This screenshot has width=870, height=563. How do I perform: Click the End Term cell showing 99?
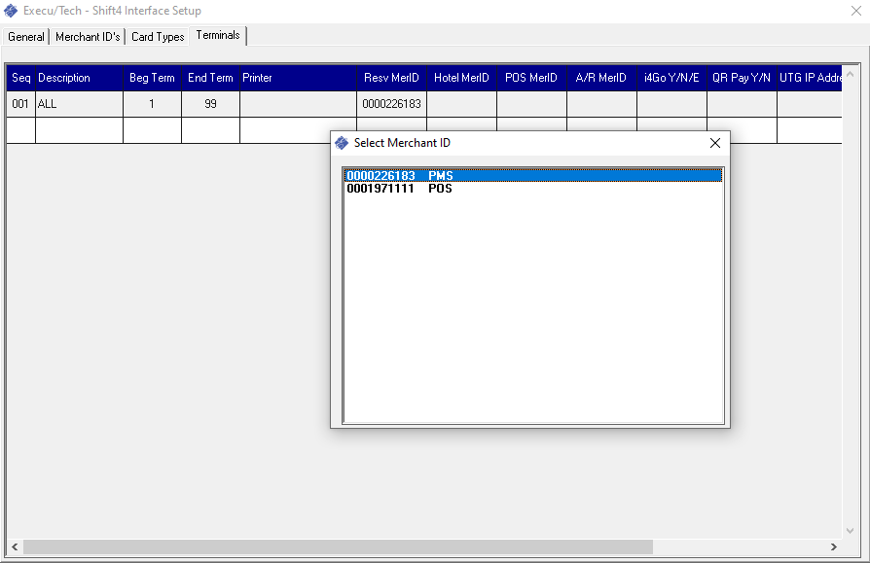(x=210, y=104)
